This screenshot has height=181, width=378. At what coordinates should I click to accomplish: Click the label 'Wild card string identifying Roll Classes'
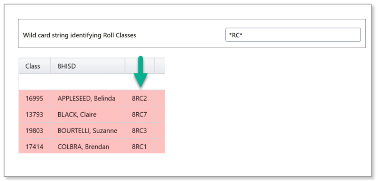(79, 35)
